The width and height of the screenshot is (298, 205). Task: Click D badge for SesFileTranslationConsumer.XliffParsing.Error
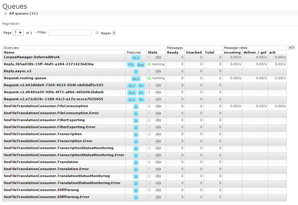tap(136, 197)
